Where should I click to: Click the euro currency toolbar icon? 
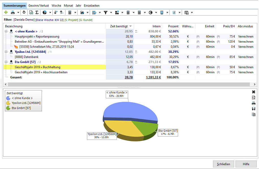[151, 12]
